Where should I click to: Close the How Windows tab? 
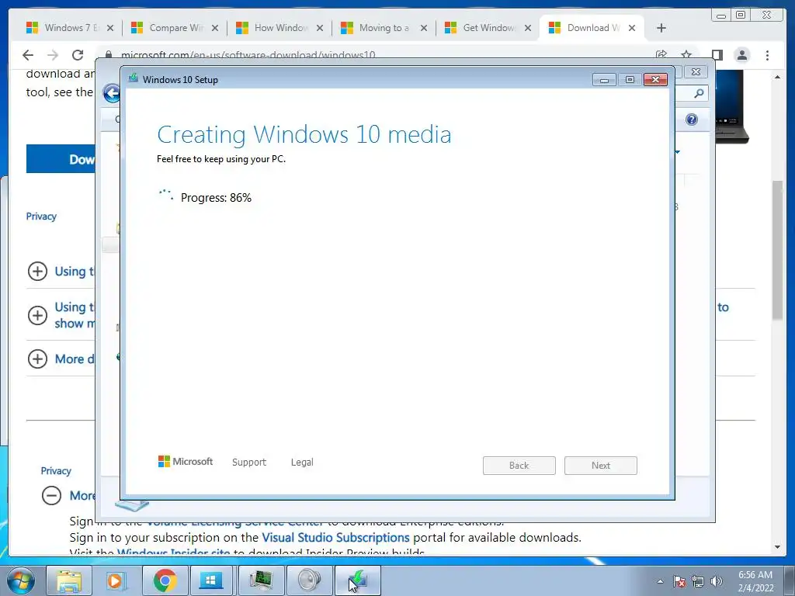(x=320, y=28)
